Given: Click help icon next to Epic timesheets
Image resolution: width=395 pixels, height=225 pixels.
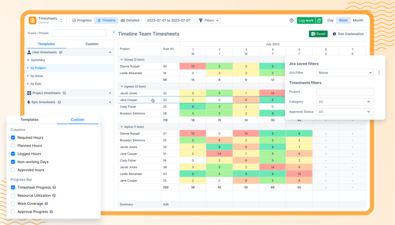Looking at the screenshot, I should (x=59, y=102).
